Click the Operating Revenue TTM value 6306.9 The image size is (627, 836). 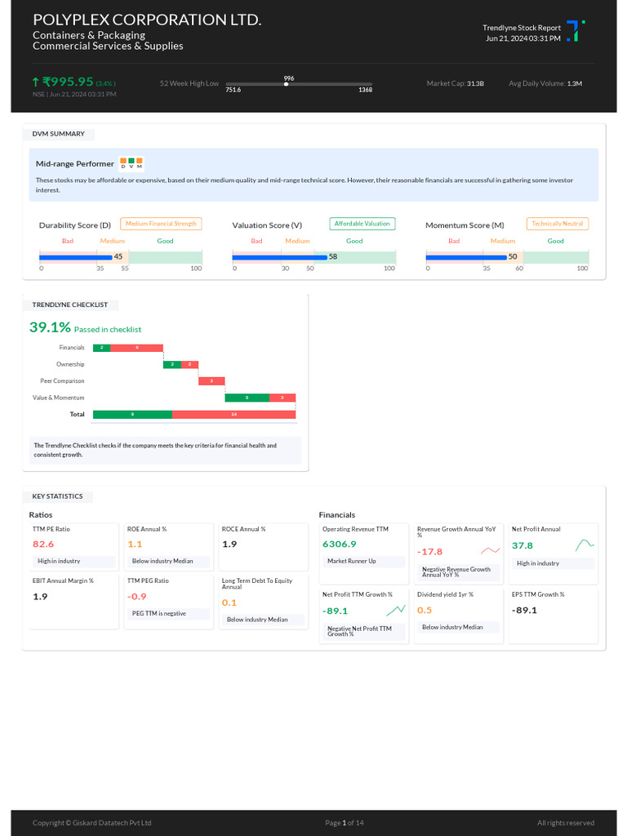click(340, 545)
